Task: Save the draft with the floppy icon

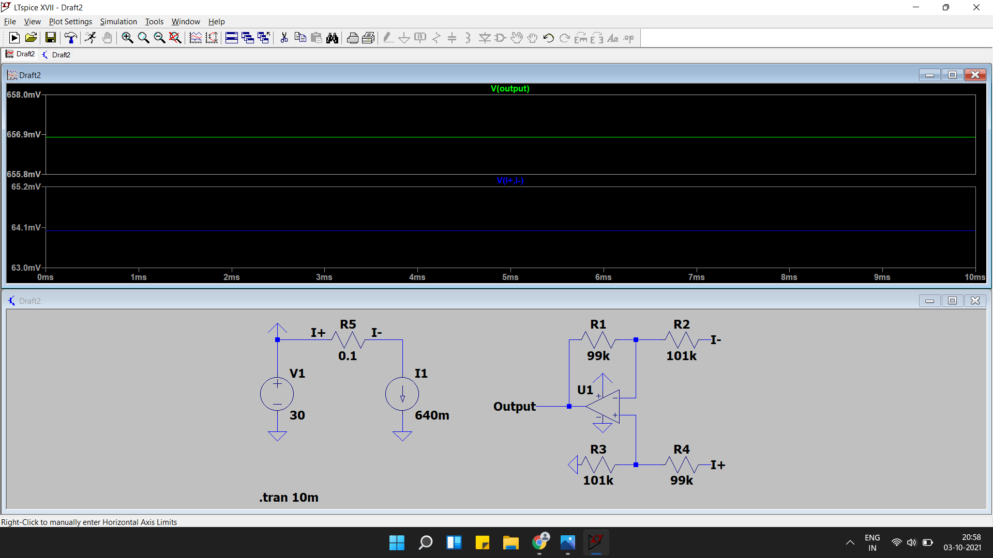Action: [x=50, y=38]
